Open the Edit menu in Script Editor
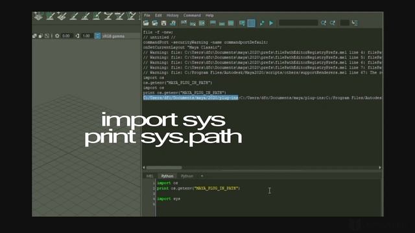Viewport: 415px width, 233px height. (x=158, y=16)
